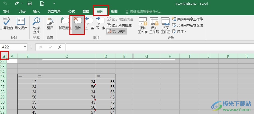Go to previous comment (上一条)
Screen dimensions: 254x114
click(89, 23)
